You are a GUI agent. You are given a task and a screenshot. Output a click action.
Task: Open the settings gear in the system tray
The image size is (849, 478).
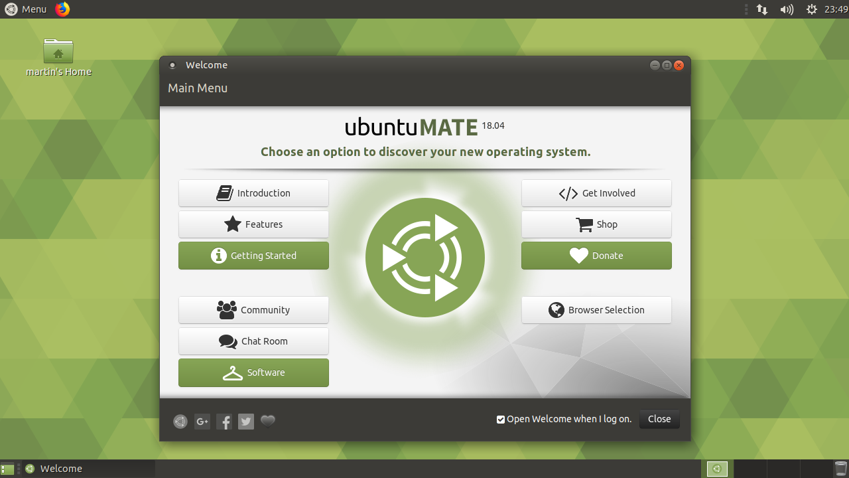(811, 9)
